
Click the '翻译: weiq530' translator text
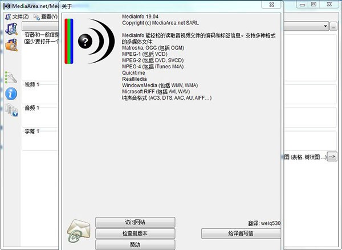coord(264,223)
